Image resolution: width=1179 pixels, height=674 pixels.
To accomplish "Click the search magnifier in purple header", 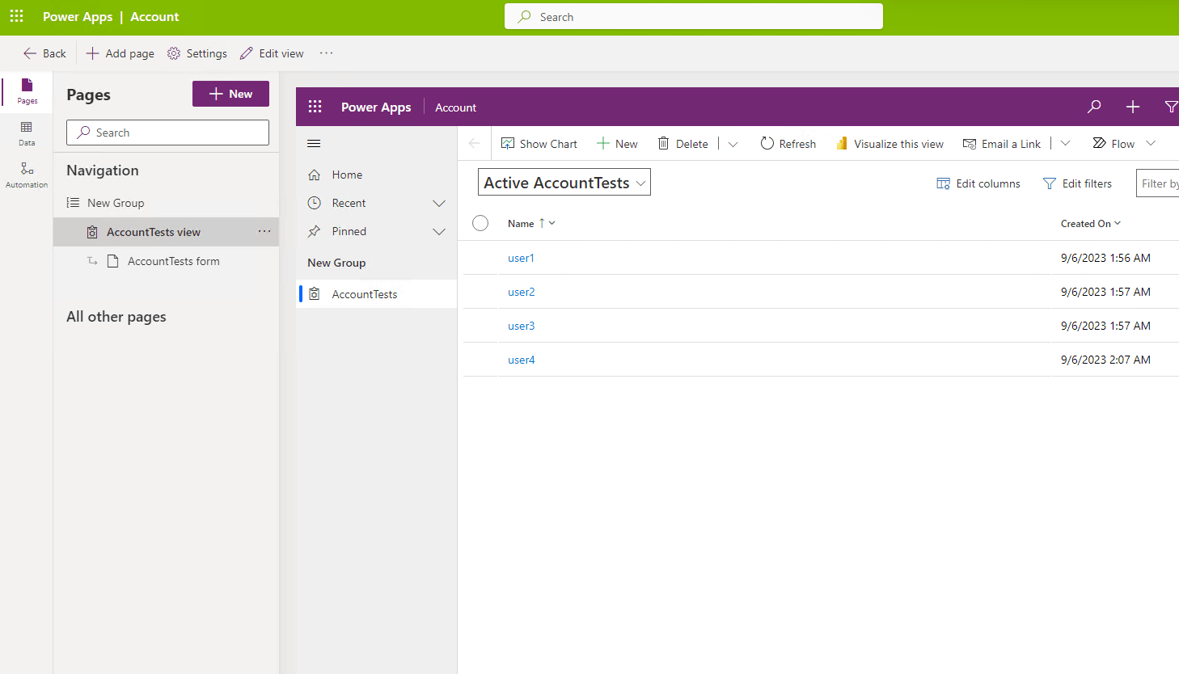I will tap(1094, 107).
